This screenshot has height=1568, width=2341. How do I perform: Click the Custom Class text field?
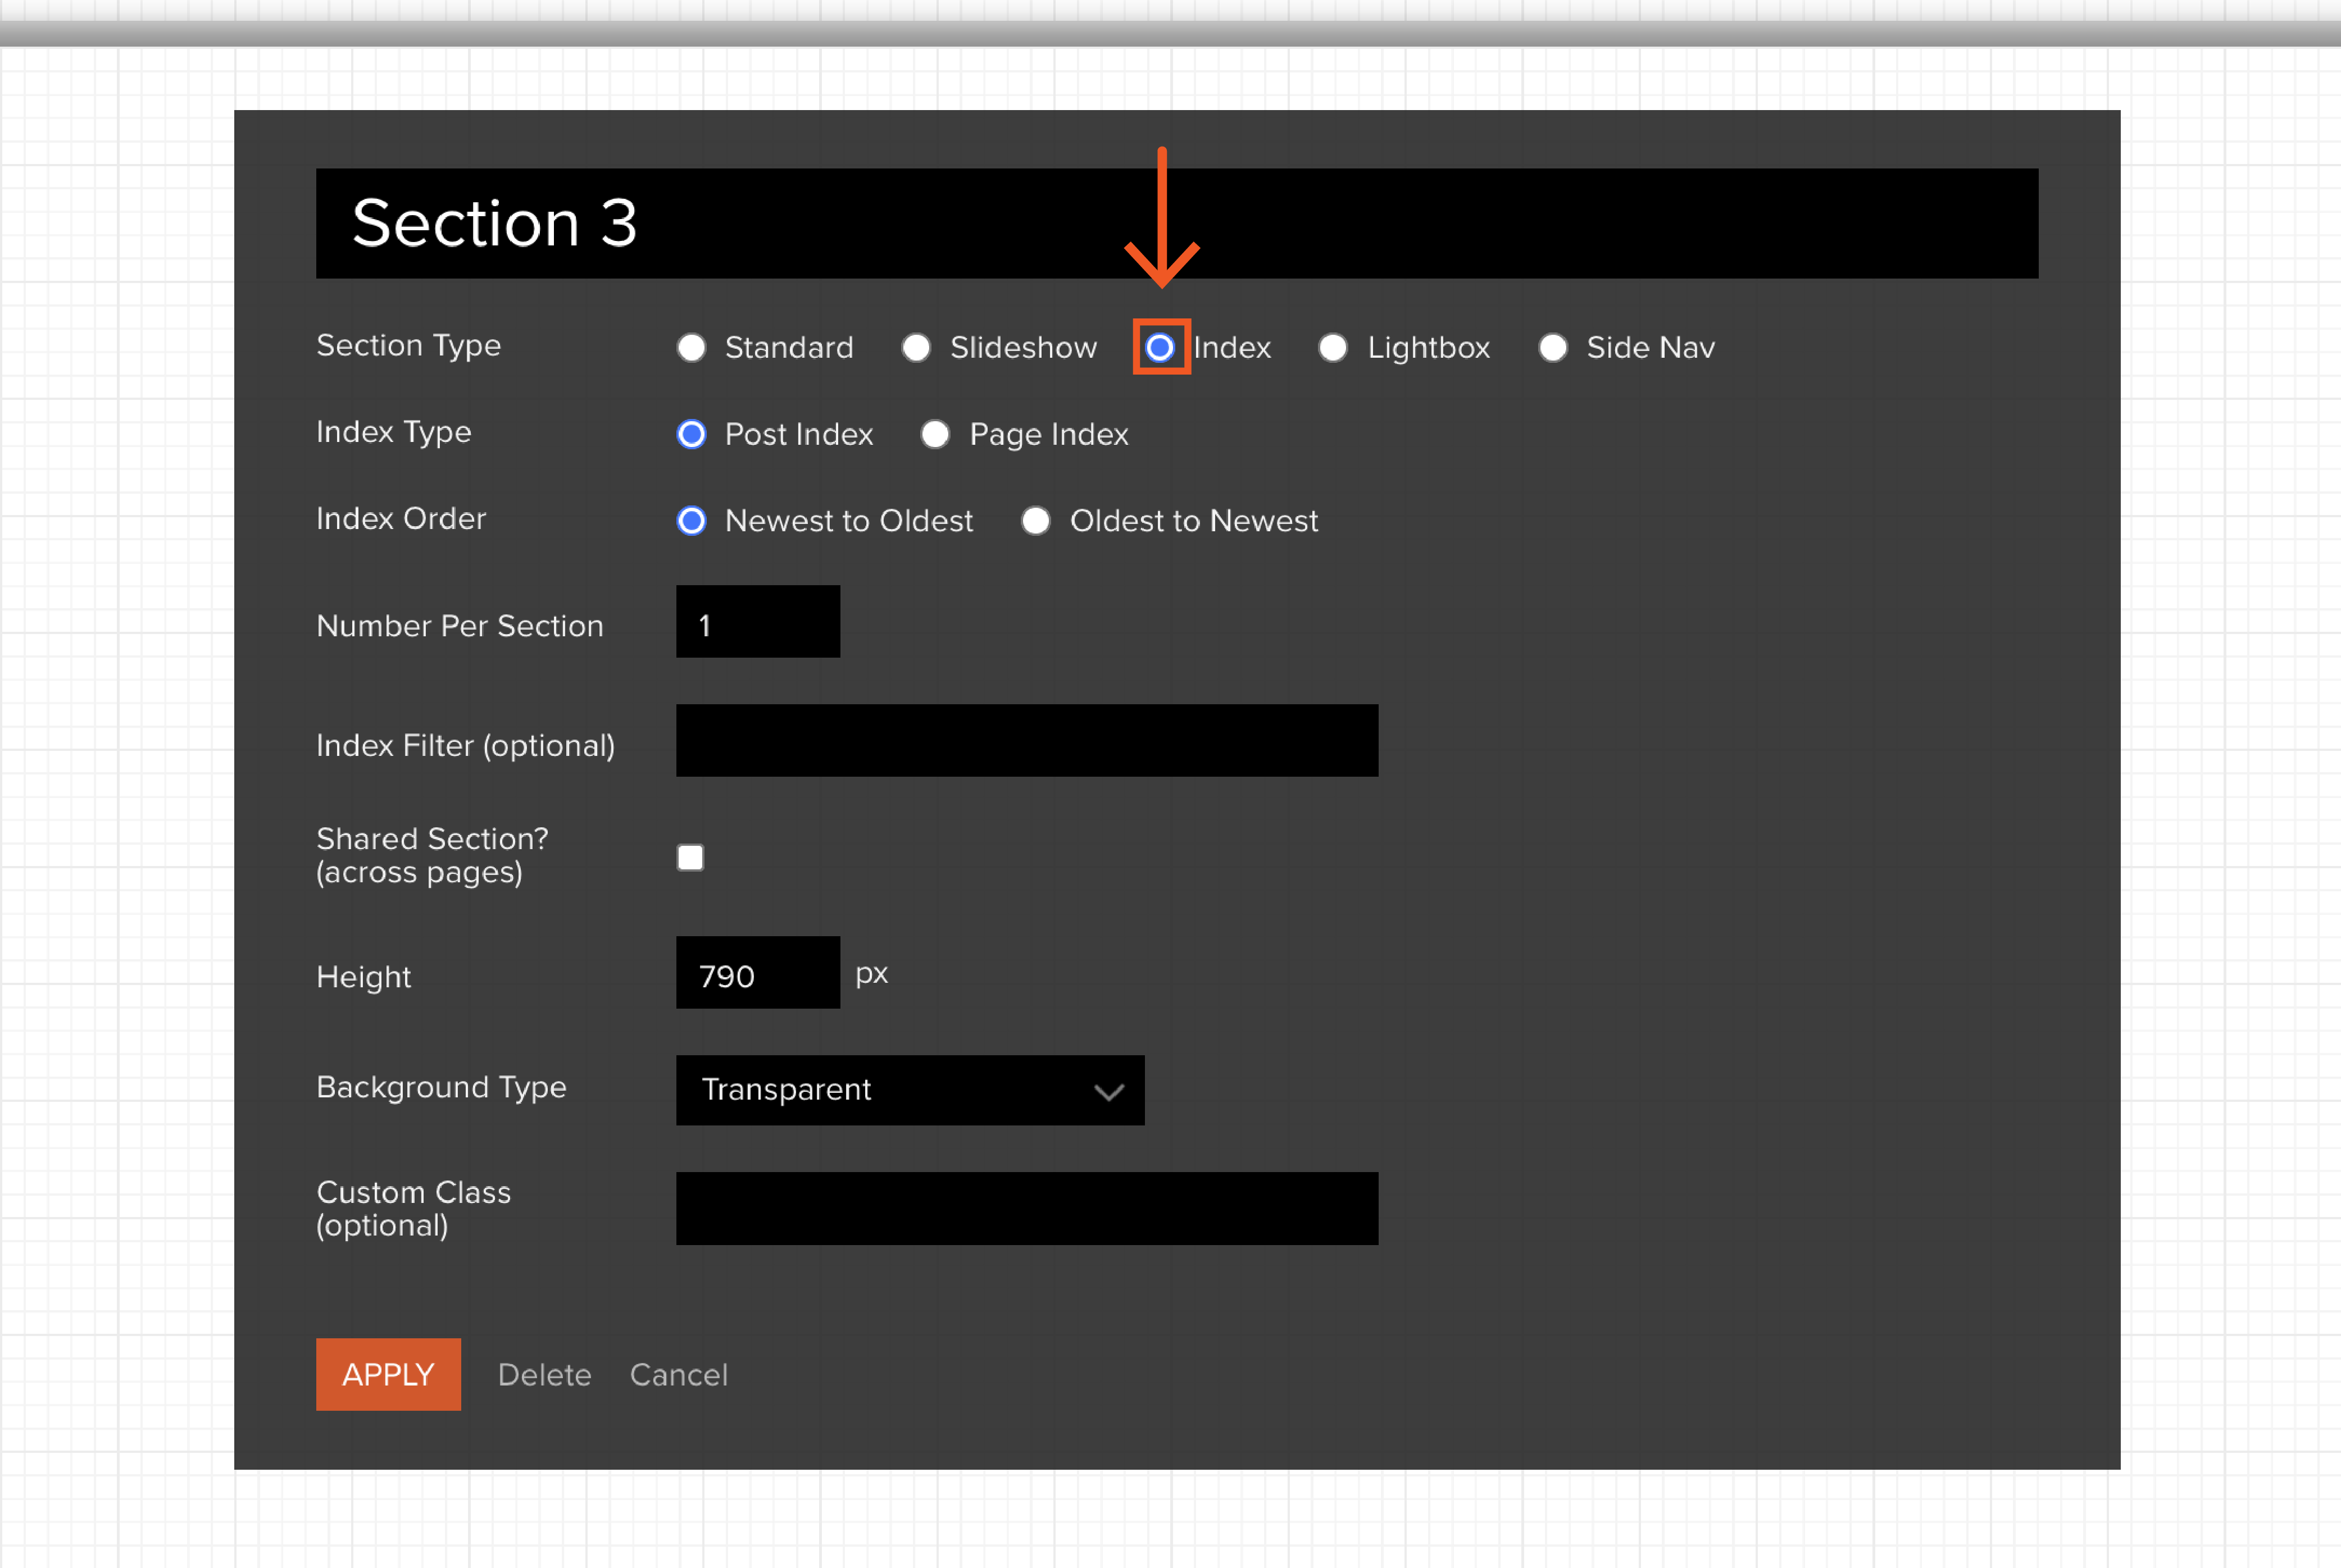point(1026,1208)
